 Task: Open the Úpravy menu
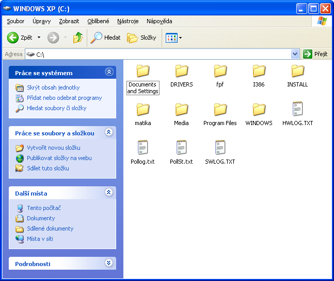pyautogui.click(x=41, y=21)
